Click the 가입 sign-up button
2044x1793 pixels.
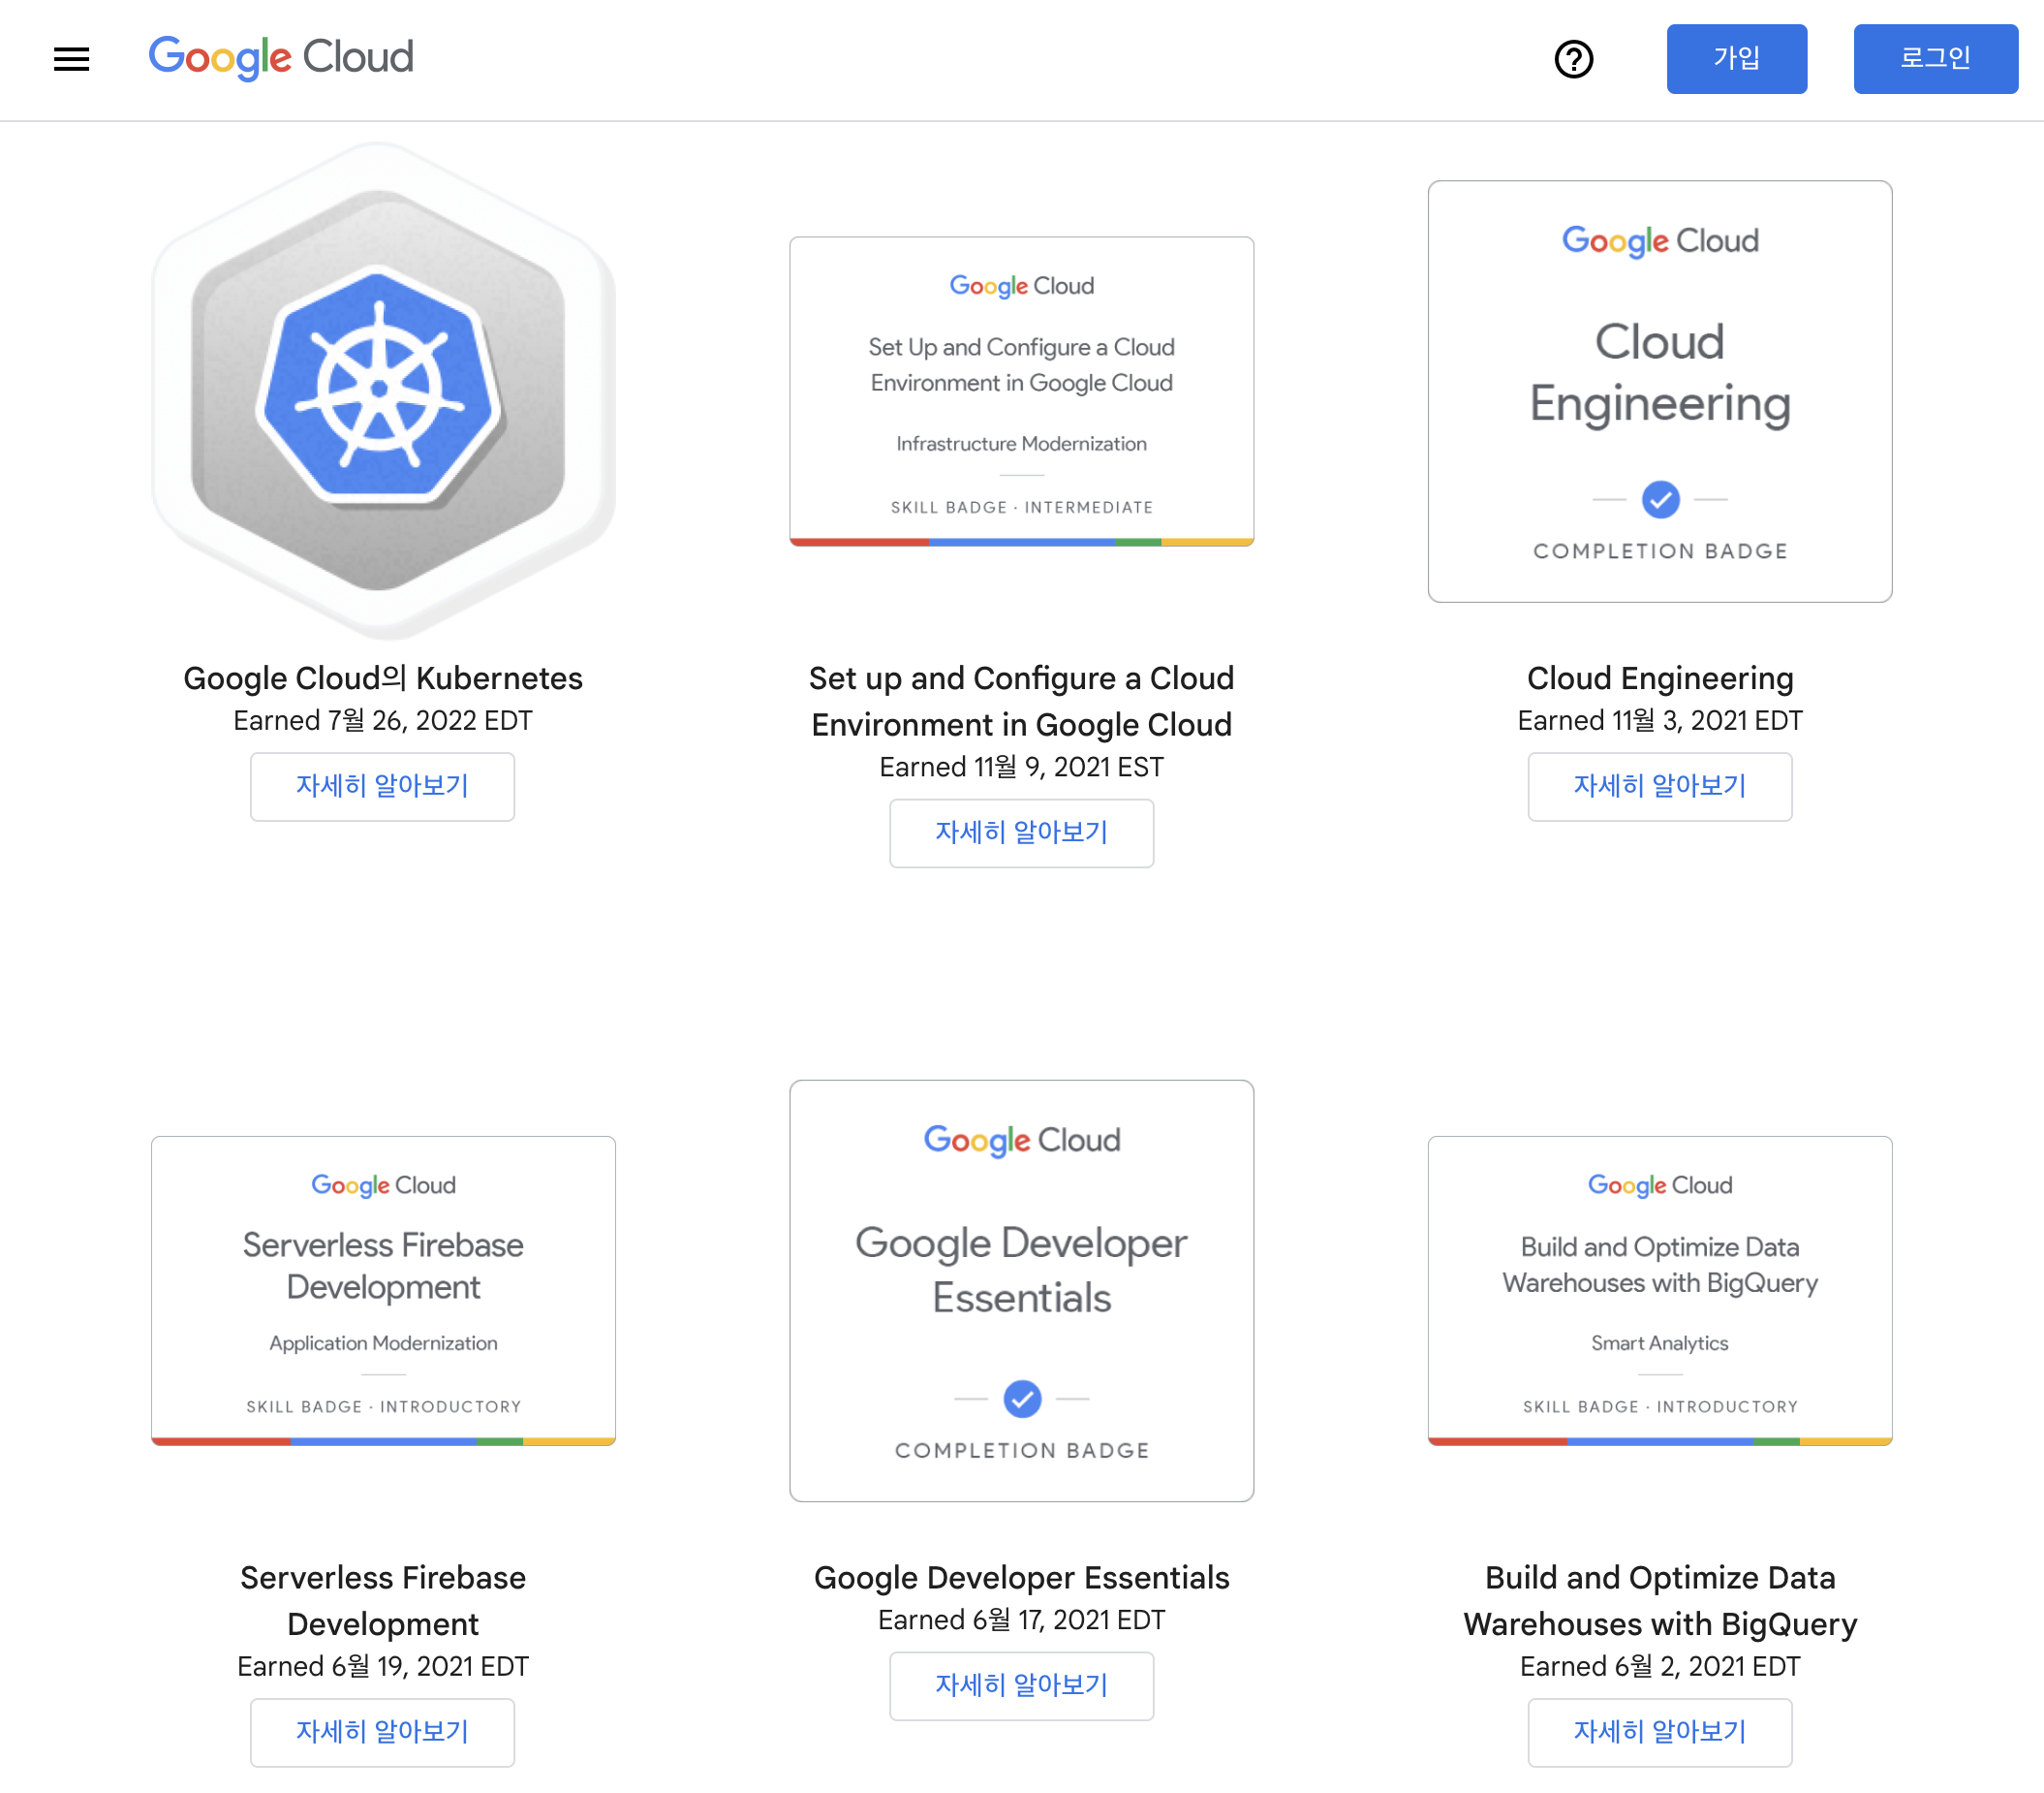(x=1736, y=59)
